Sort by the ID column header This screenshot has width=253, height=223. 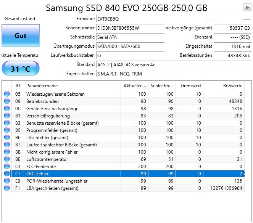tap(18, 85)
